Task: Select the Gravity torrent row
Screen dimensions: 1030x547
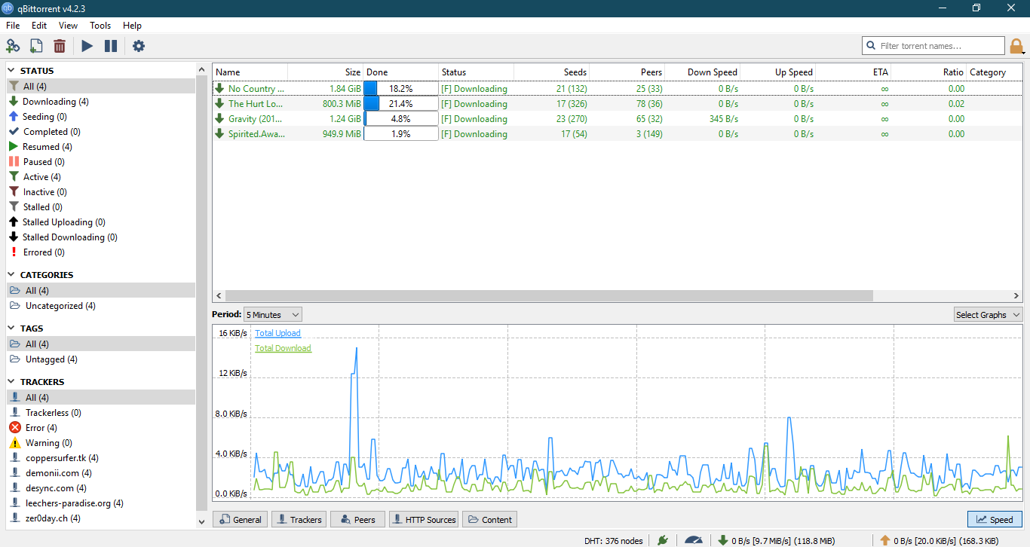Action: pyautogui.click(x=618, y=119)
